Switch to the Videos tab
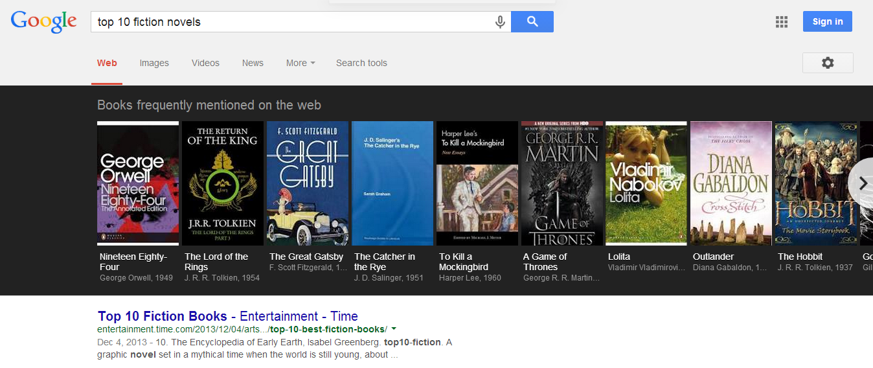Image resolution: width=873 pixels, height=368 pixels. coord(205,63)
